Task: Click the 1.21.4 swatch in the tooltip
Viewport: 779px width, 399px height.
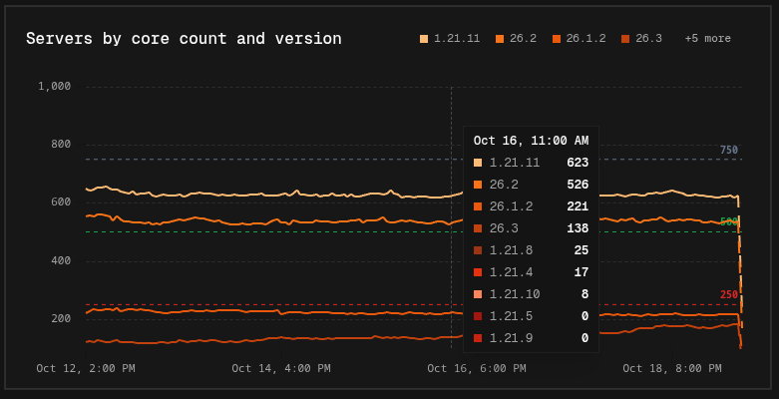Action: pyautogui.click(x=478, y=272)
